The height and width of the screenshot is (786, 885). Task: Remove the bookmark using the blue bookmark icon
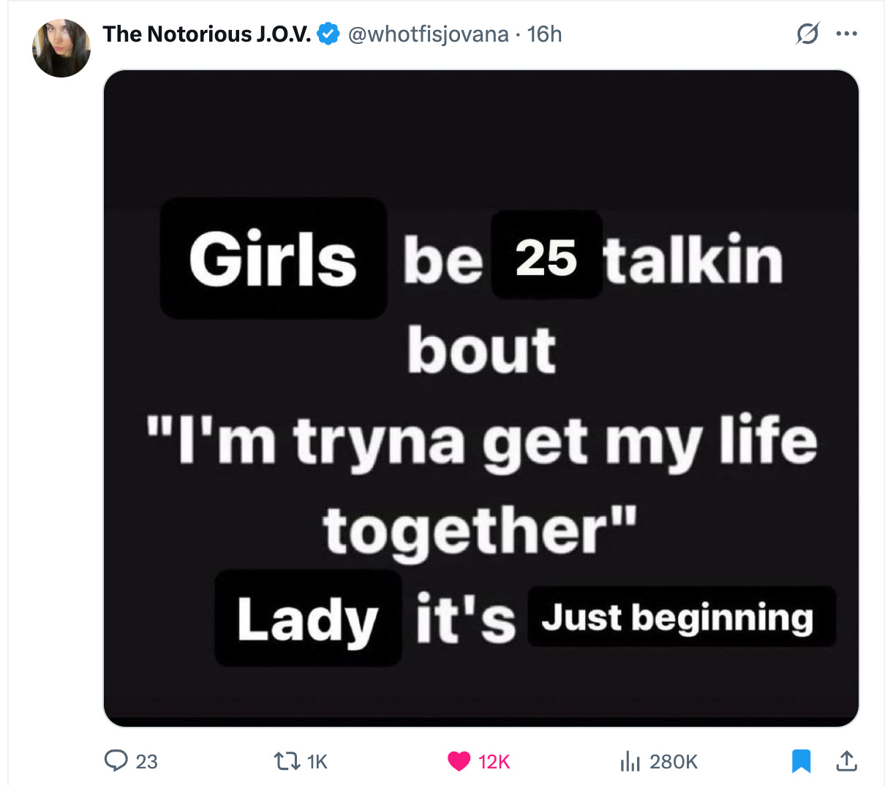[x=802, y=761]
